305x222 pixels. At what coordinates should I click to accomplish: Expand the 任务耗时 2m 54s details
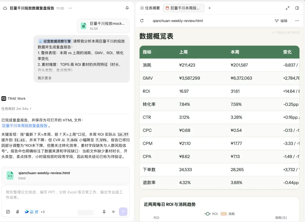16,108
